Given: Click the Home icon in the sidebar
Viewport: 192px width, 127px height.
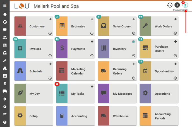Looking at the screenshot, I should [x=5, y=14].
